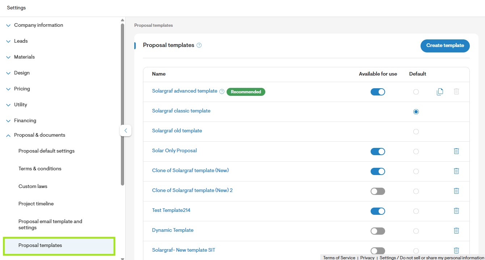This screenshot has height=260, width=485.
Task: Delete the Solar Only Proposal template
Action: click(456, 151)
